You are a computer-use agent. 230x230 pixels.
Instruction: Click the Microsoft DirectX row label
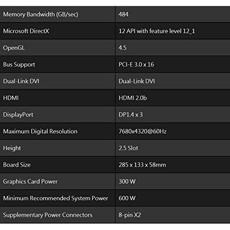coord(26,31)
